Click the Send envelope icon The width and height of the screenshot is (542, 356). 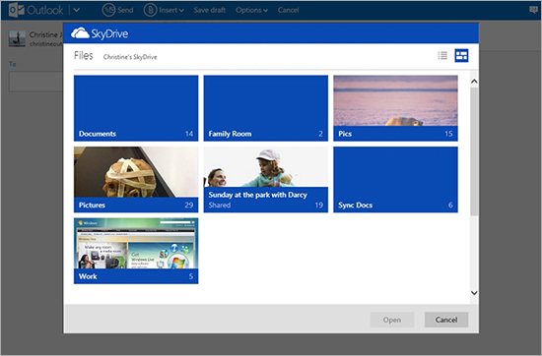(x=108, y=10)
